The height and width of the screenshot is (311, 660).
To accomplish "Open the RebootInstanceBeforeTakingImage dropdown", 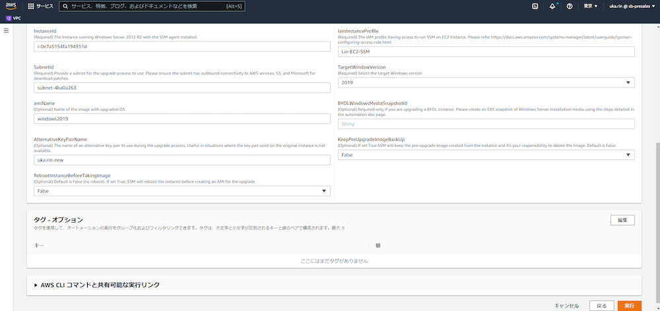I will coord(182,191).
